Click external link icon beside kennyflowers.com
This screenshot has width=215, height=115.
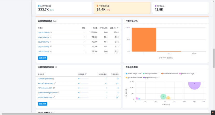coord(55,83)
